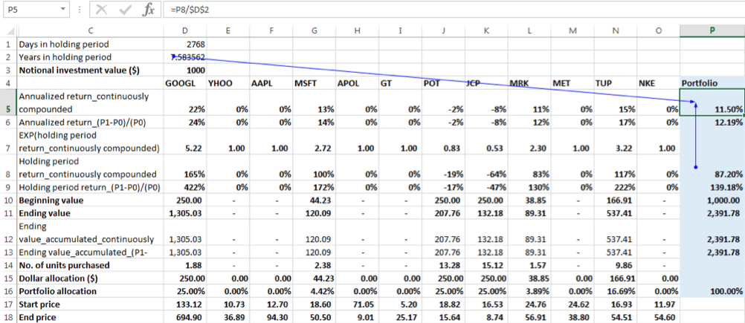The height and width of the screenshot is (323, 745).
Task: Click the 87.20% holding return cell
Action: (x=712, y=168)
